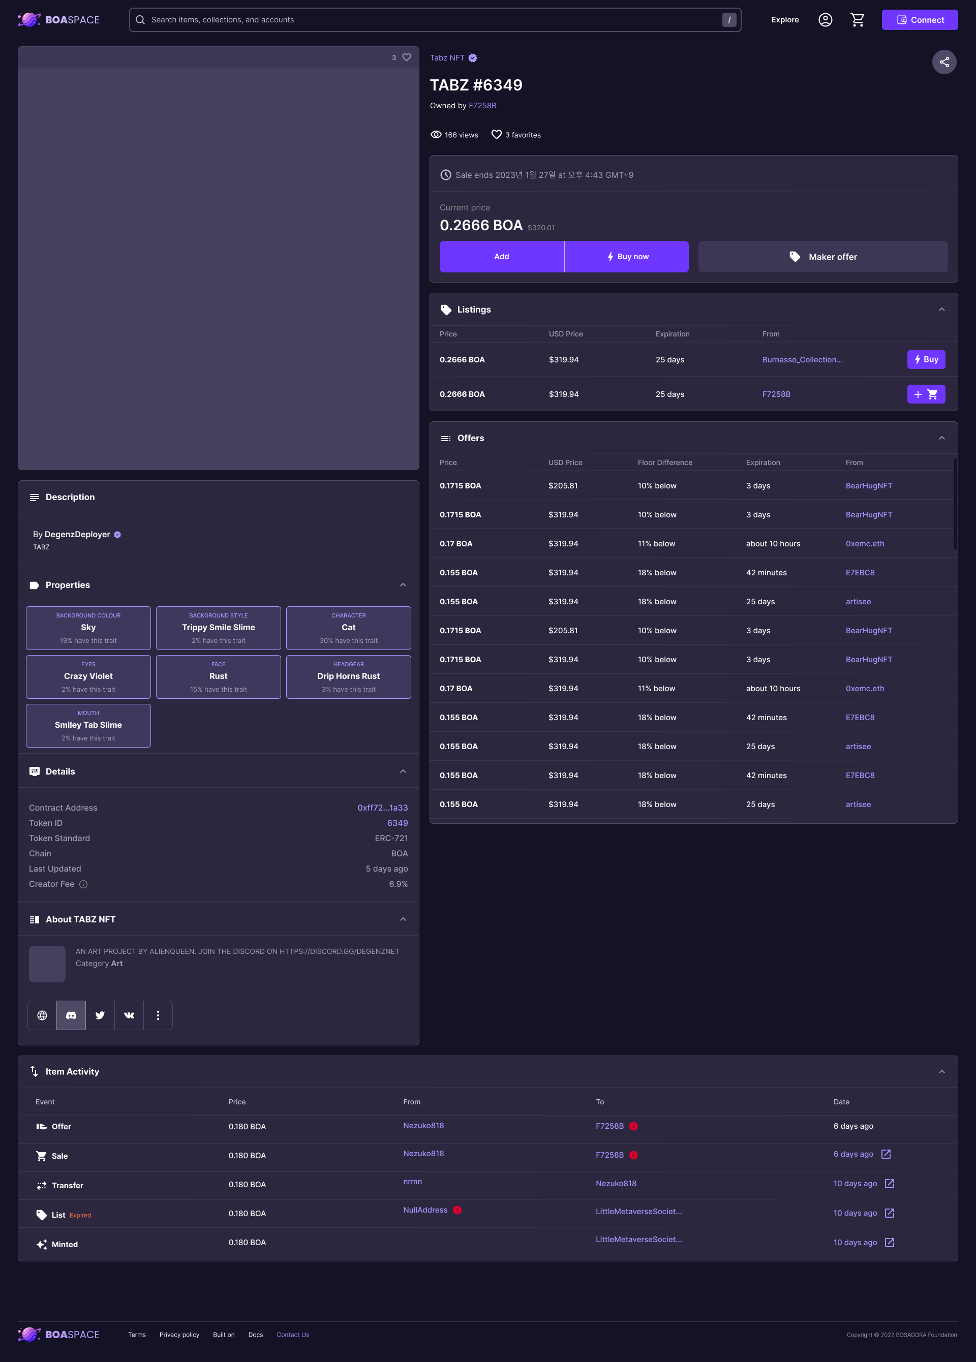Viewport: 976px width, 1362px height.
Task: Collapse the Listings section
Action: 941,309
